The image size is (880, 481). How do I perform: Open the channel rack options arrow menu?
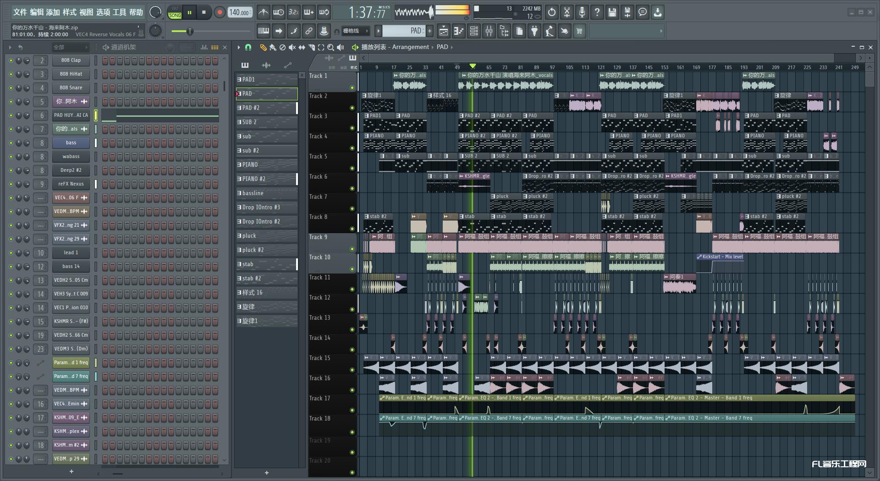10,47
